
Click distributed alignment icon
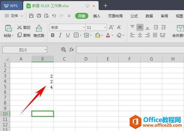tap(163, 35)
